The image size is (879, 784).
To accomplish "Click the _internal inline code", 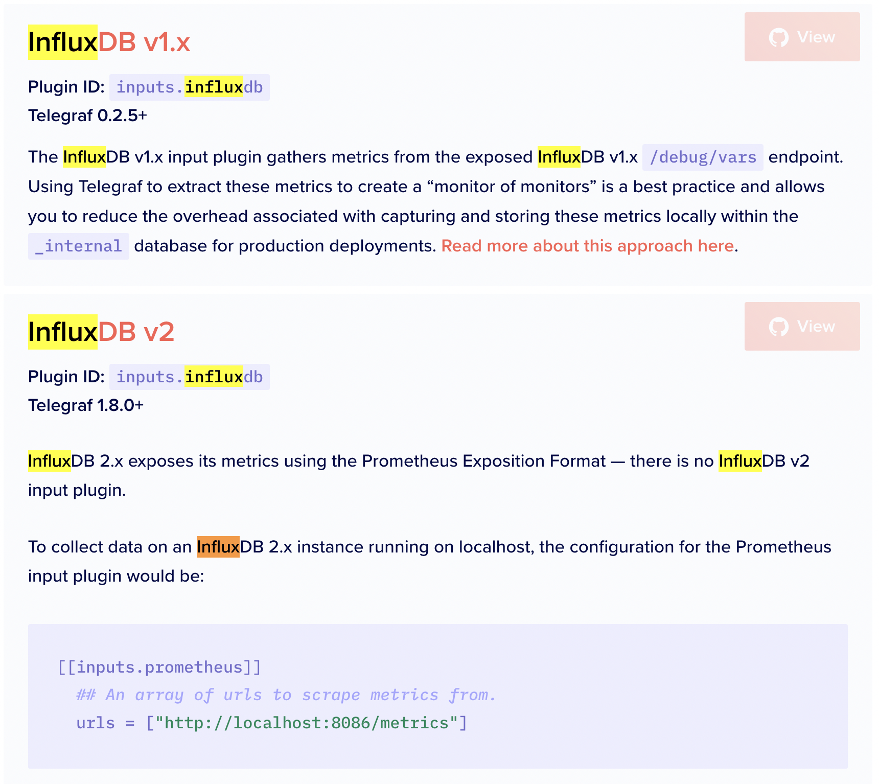I will pos(78,246).
